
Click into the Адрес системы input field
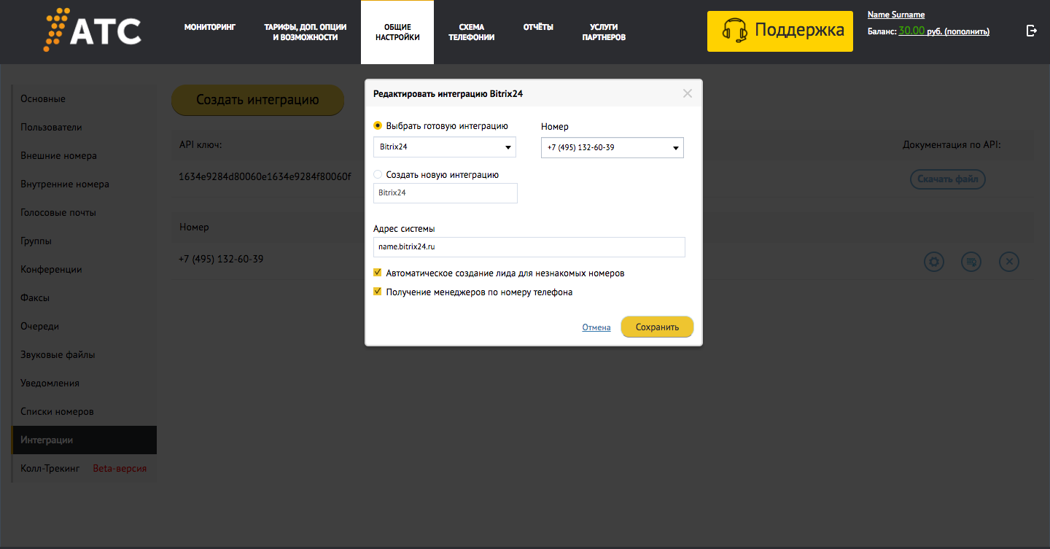point(529,247)
